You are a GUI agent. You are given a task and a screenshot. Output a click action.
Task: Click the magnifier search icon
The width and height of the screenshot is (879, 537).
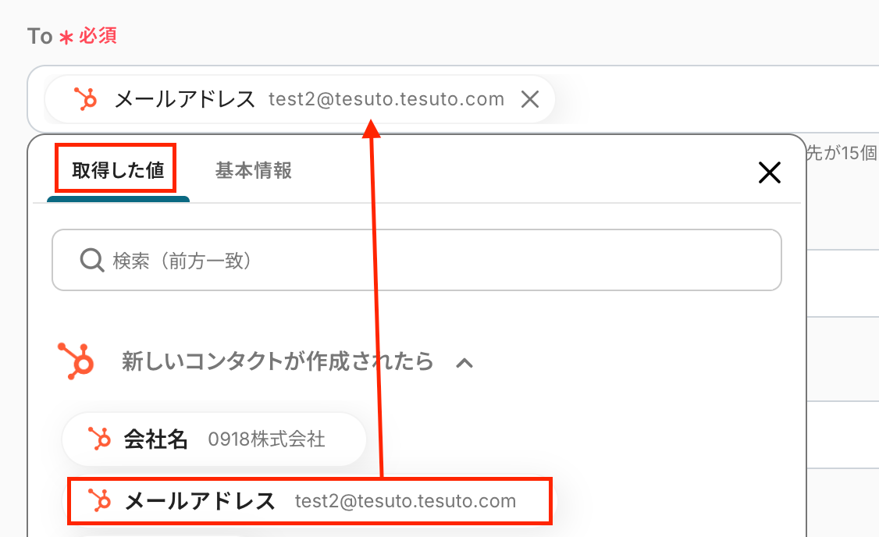tap(91, 260)
